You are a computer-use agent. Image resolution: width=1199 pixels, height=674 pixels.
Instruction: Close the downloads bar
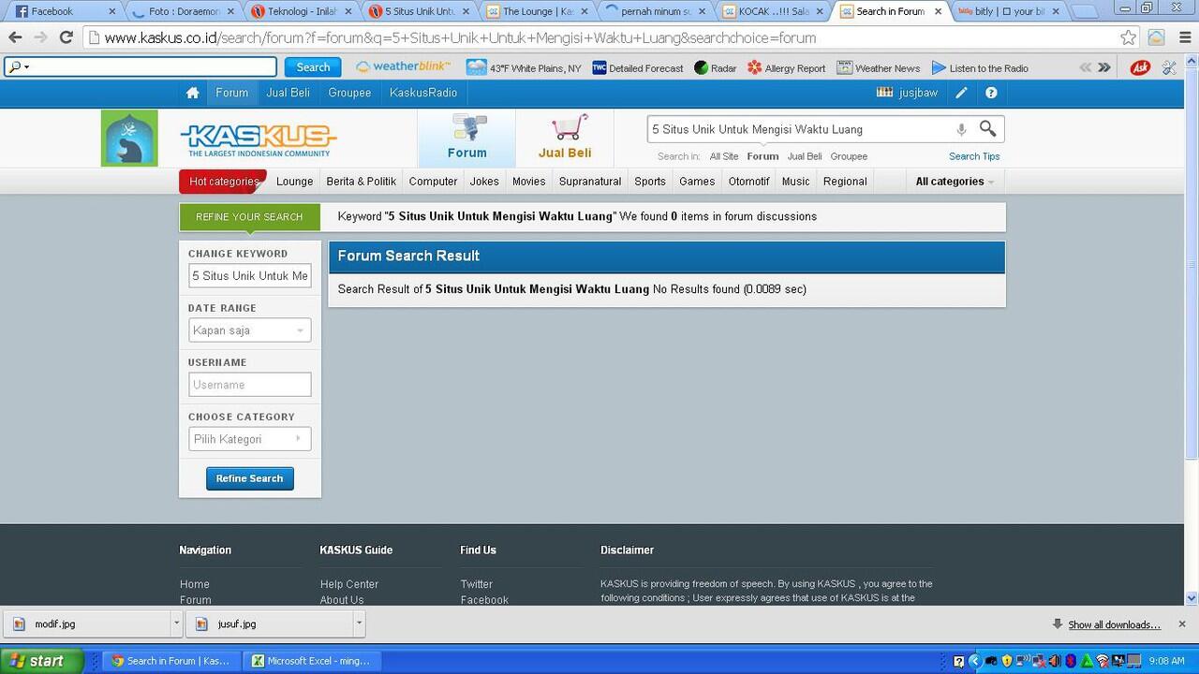(x=1181, y=623)
